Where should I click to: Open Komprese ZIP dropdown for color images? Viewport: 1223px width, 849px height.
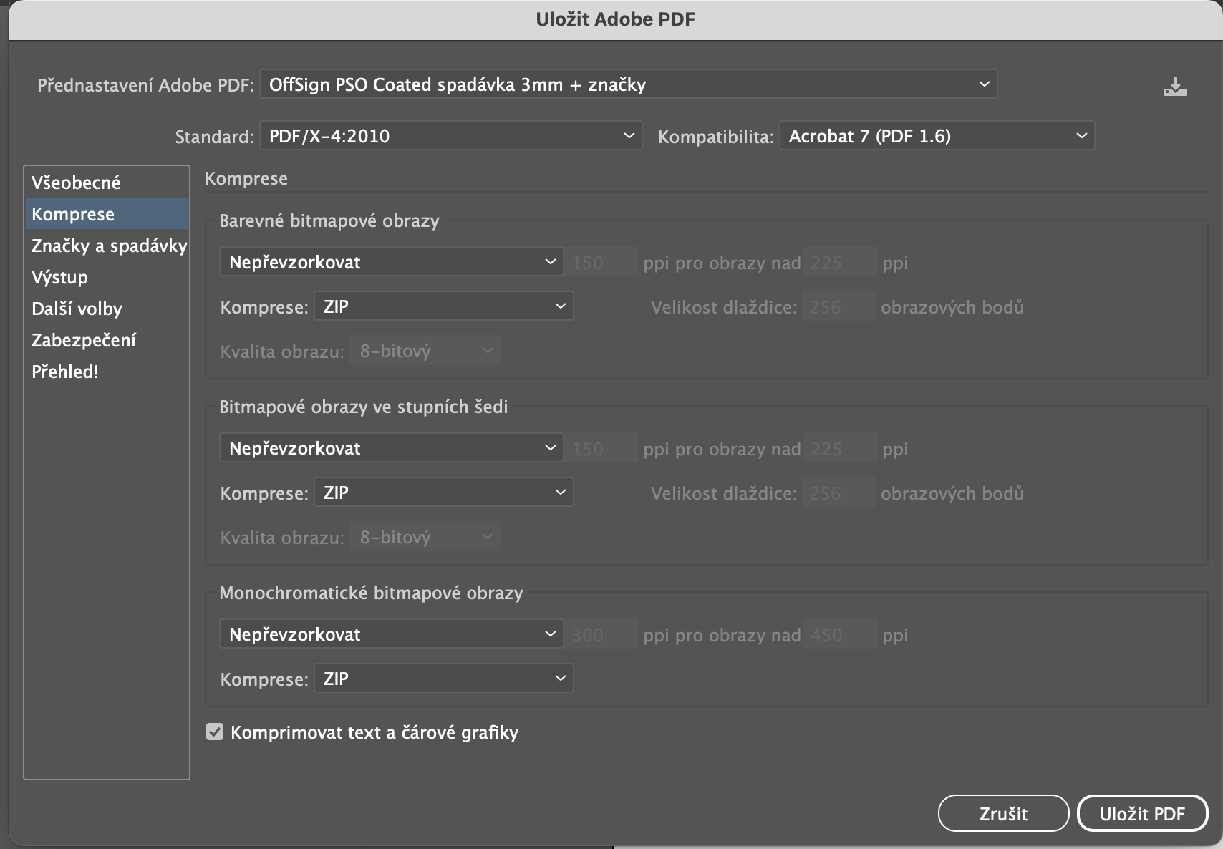[444, 306]
